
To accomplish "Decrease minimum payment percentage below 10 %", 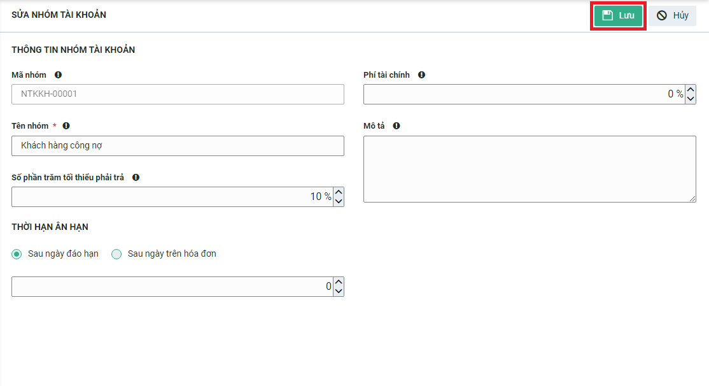I will 339,202.
